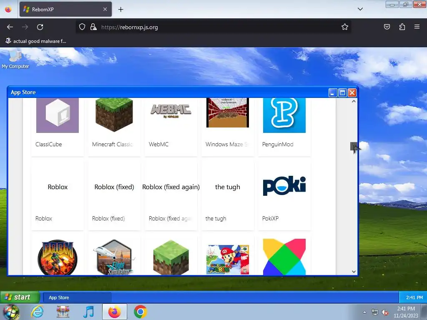427x320 pixels.
Task: Click the XP taskbar clock showing 2:41 PM
Action: pyautogui.click(x=414, y=297)
